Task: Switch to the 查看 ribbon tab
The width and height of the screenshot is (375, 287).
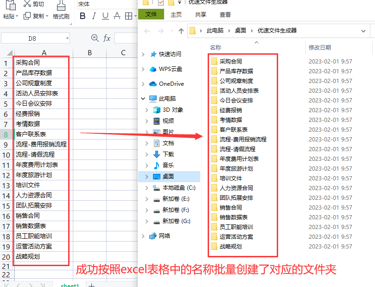Action: click(x=225, y=14)
